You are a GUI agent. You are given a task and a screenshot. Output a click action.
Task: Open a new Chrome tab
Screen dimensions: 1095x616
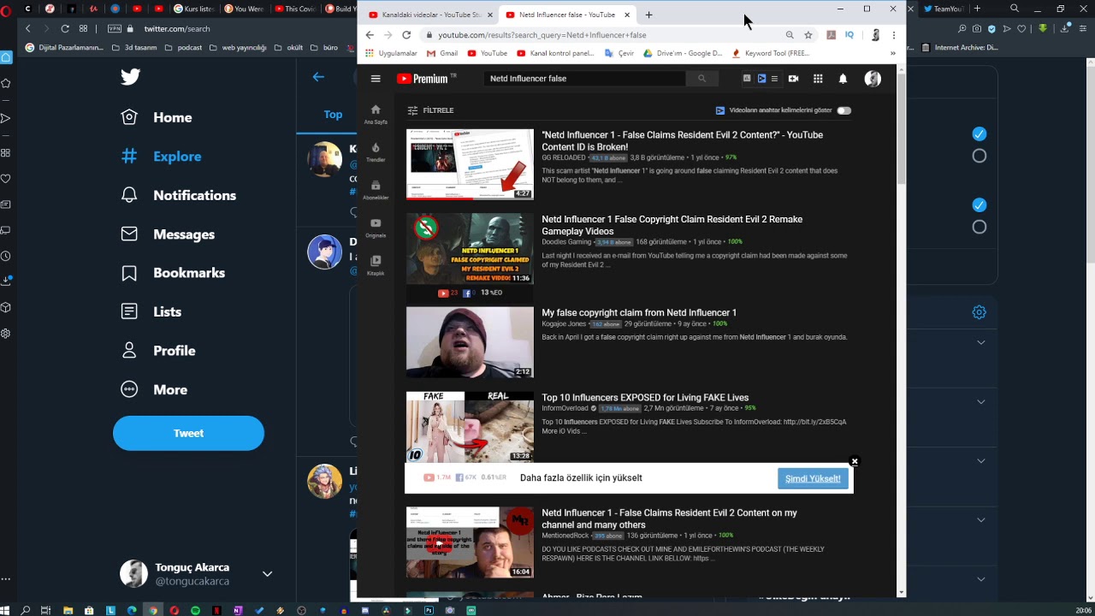pyautogui.click(x=648, y=15)
